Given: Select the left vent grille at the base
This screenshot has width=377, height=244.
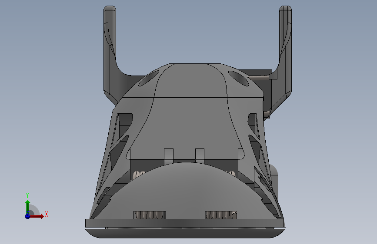Looking at the screenshot, I should 150,215.
